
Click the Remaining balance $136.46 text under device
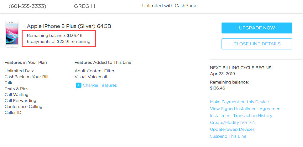(55, 35)
